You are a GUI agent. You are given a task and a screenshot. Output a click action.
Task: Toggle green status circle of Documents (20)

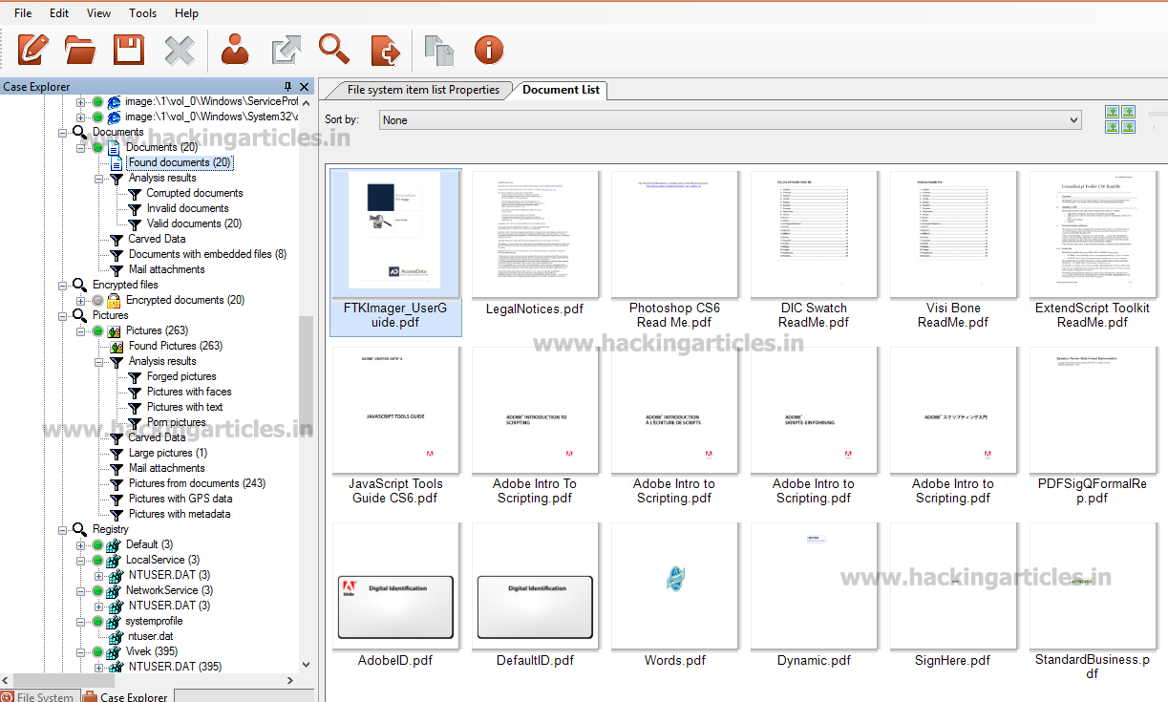97,148
